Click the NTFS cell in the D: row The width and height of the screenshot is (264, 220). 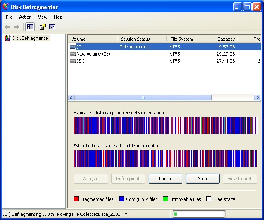click(x=175, y=54)
